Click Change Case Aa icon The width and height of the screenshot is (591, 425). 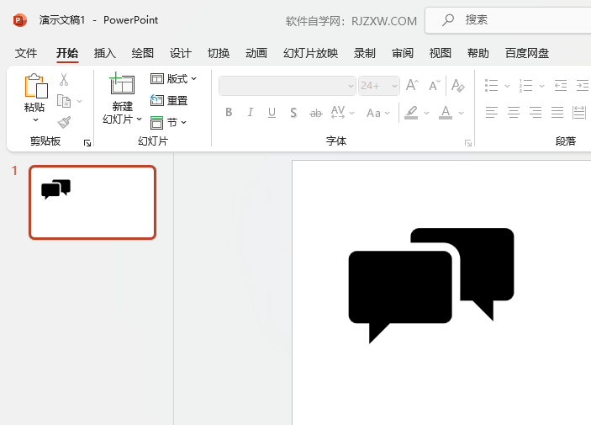coord(373,113)
